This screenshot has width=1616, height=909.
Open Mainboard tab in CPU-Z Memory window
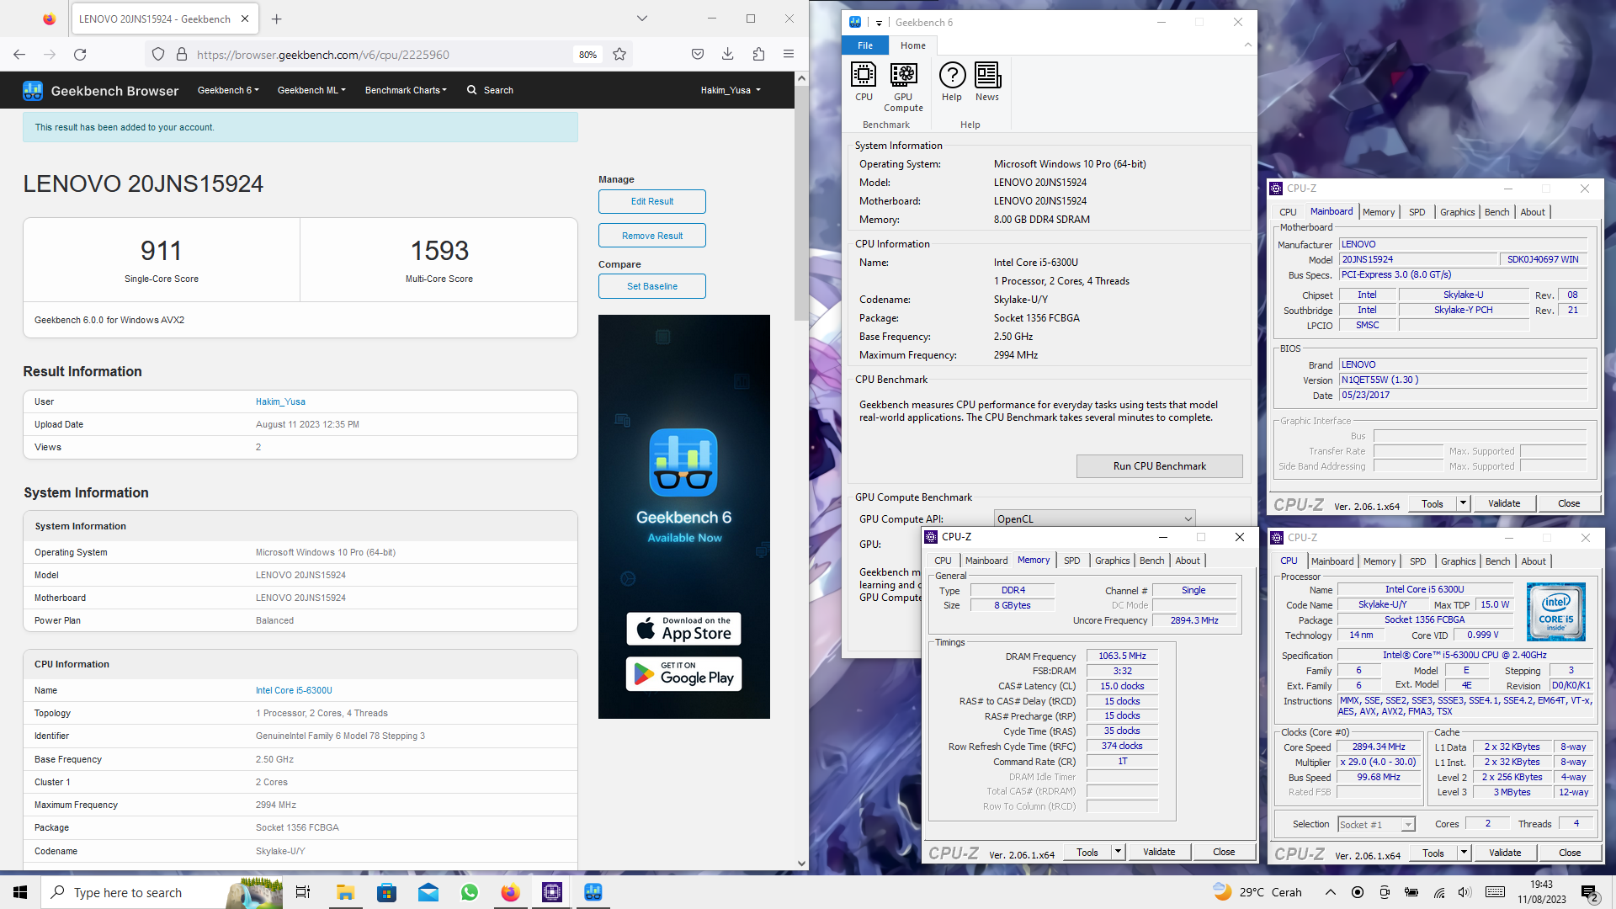(x=986, y=561)
